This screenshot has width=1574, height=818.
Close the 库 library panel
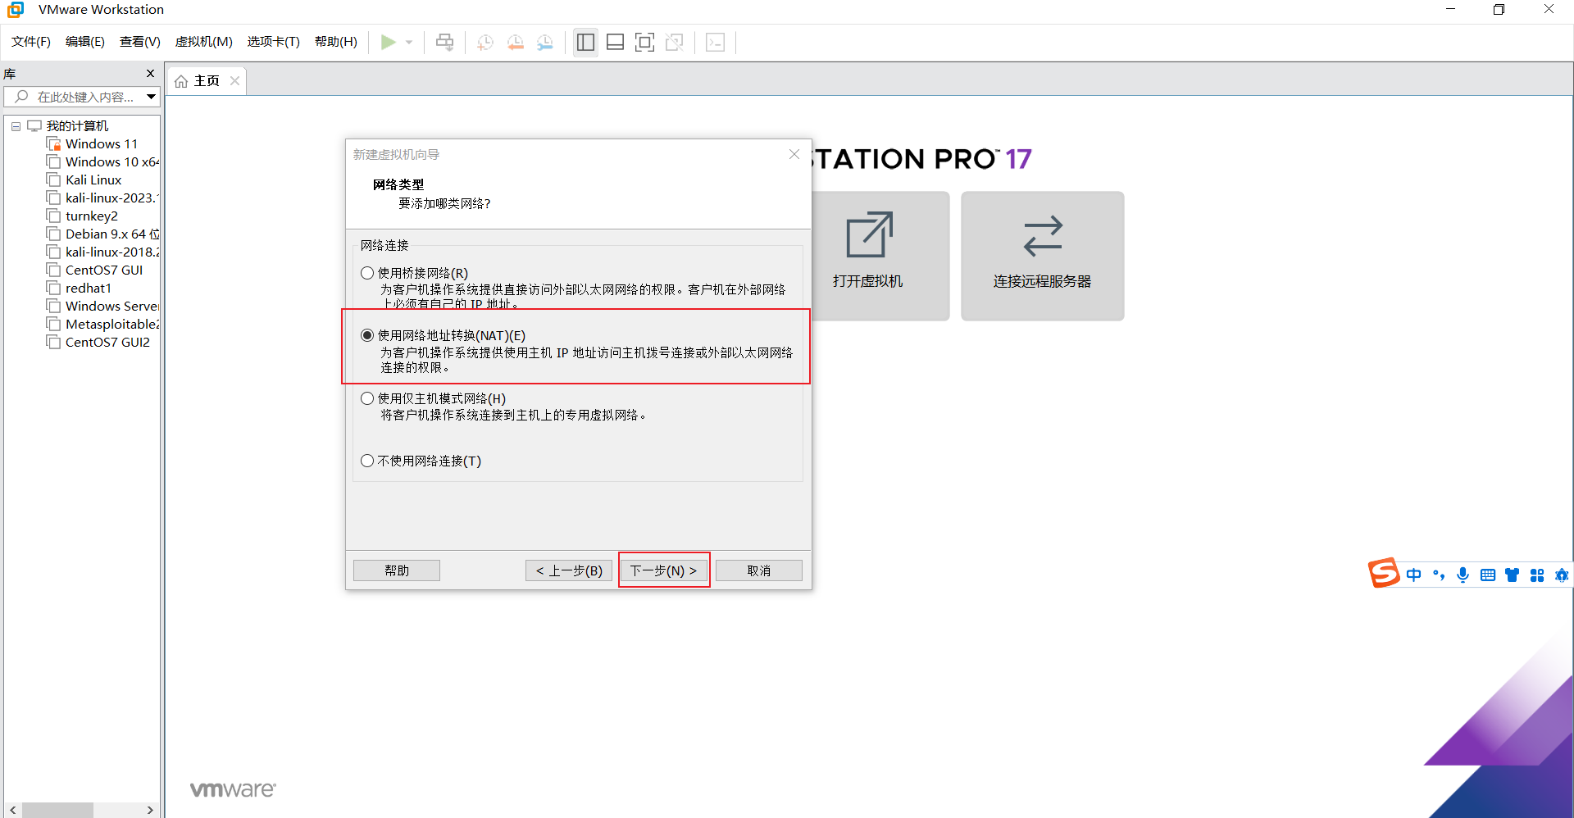point(150,74)
